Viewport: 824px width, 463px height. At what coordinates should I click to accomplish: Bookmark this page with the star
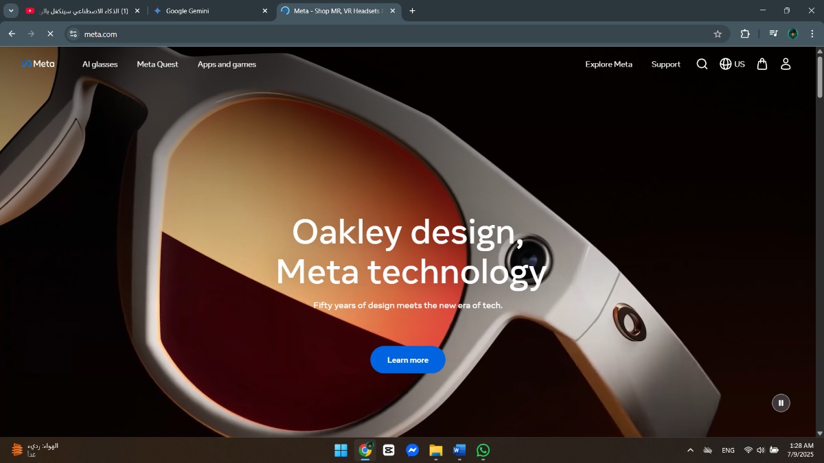pyautogui.click(x=718, y=34)
